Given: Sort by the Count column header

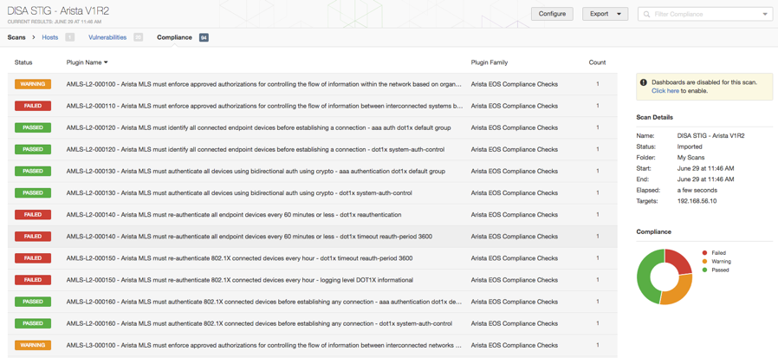Looking at the screenshot, I should (x=598, y=62).
